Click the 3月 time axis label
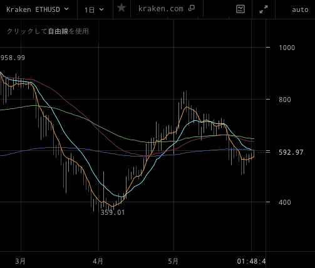The width and height of the screenshot is (315, 268). tap(20, 261)
